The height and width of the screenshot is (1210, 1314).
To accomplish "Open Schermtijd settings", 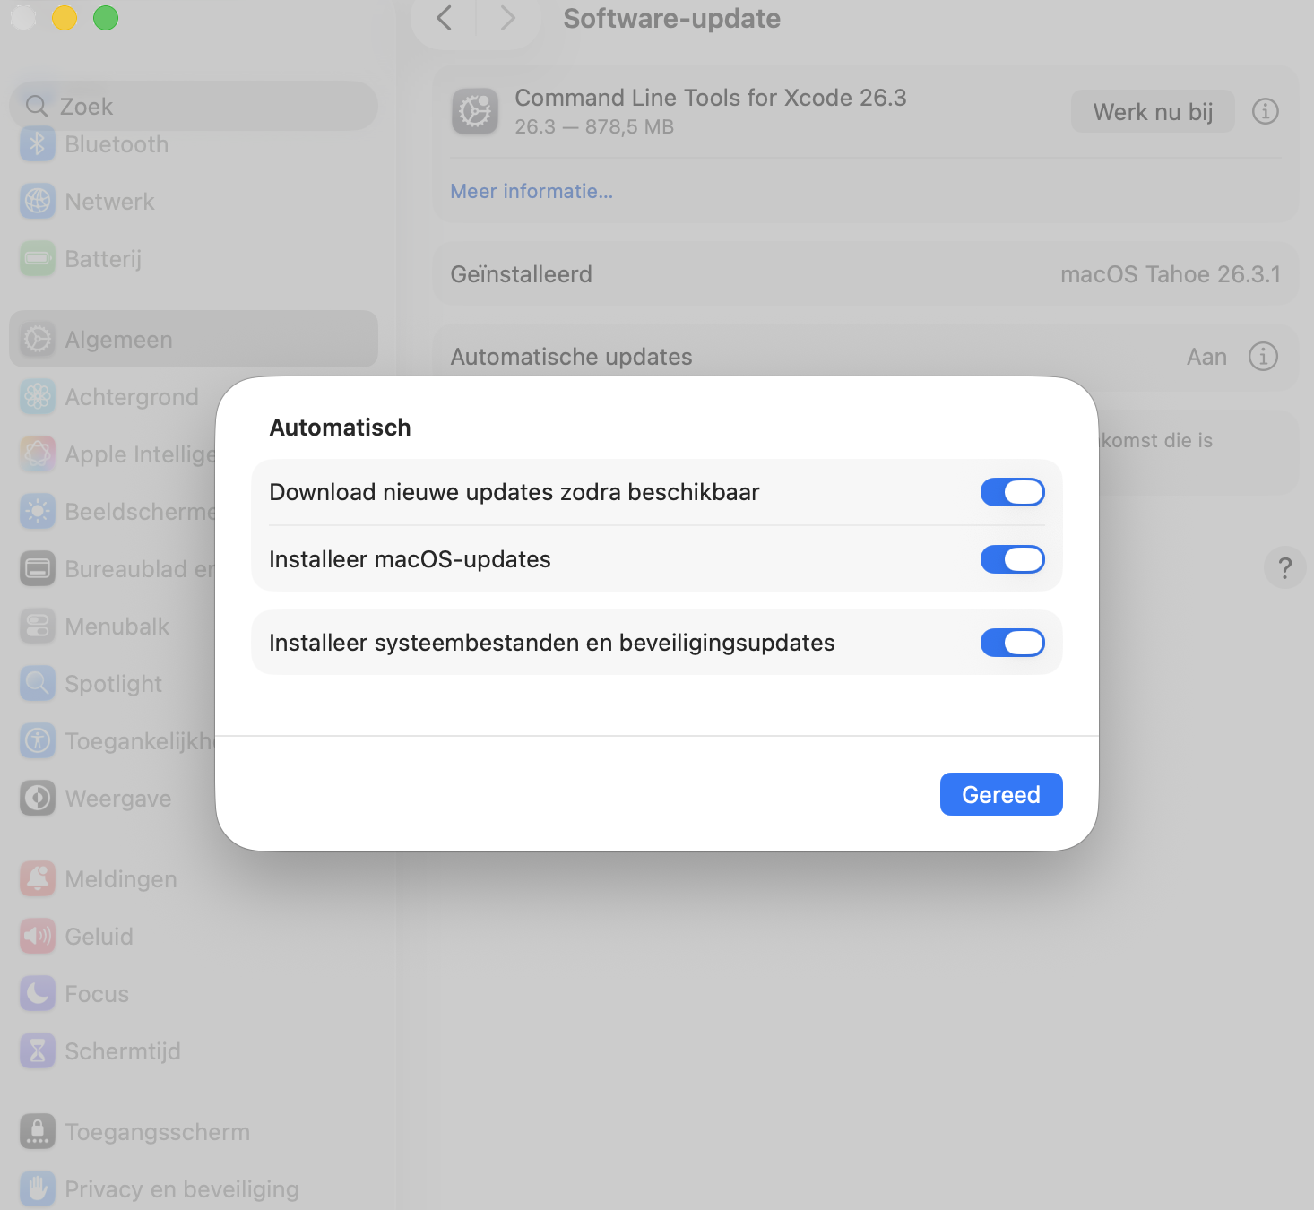I will click(x=123, y=1051).
